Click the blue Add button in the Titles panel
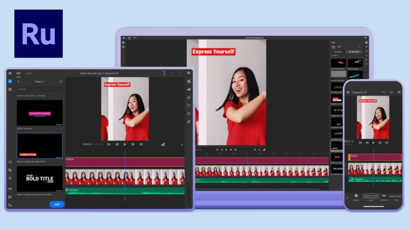The width and height of the screenshot is (410, 230). 57,204
